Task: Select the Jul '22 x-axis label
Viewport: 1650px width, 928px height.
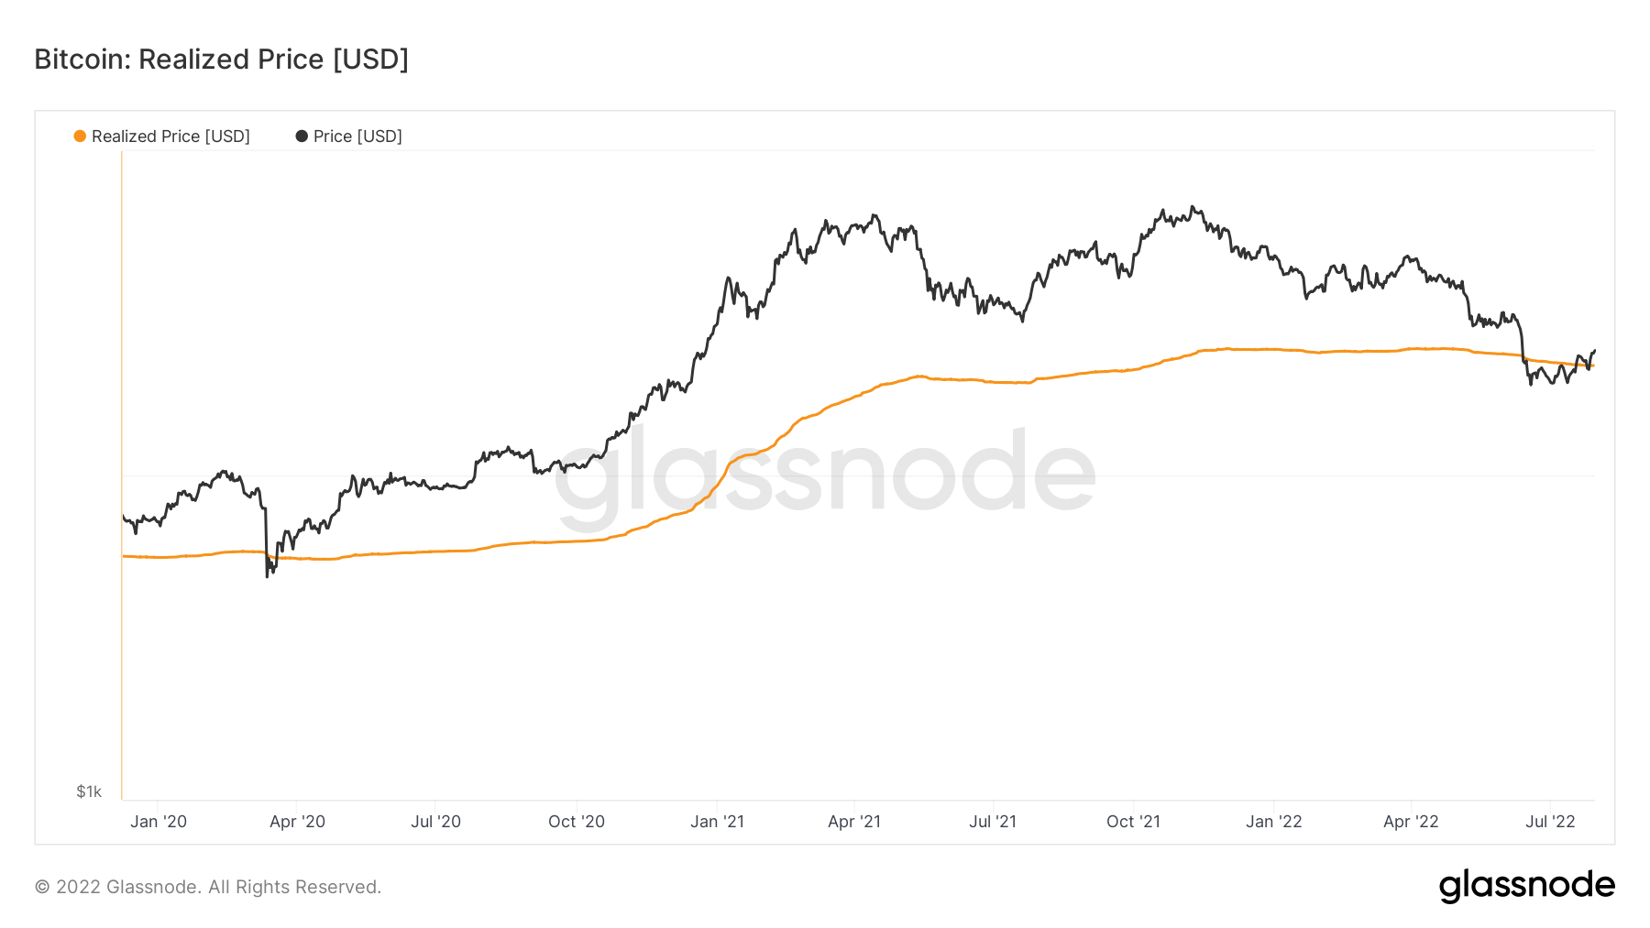Action: [1550, 822]
